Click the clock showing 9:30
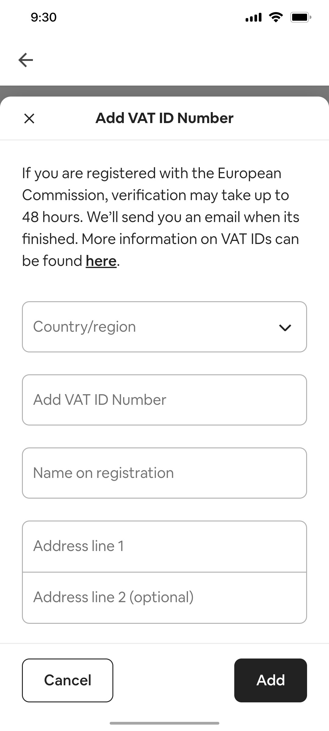Image resolution: width=329 pixels, height=731 pixels. pos(43,17)
